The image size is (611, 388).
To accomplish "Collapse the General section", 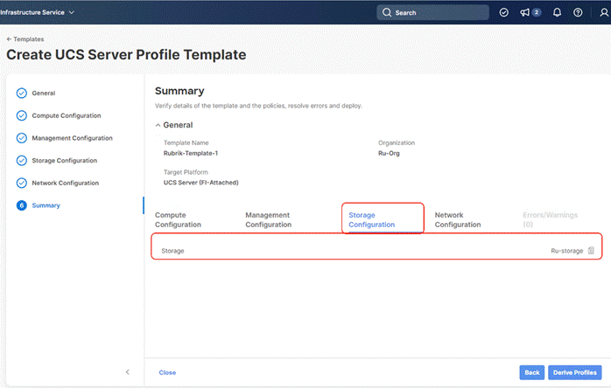I will tap(158, 125).
